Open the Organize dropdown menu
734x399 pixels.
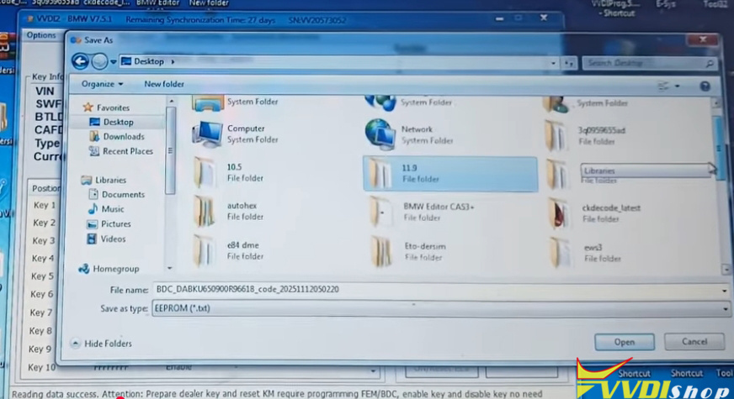click(103, 84)
